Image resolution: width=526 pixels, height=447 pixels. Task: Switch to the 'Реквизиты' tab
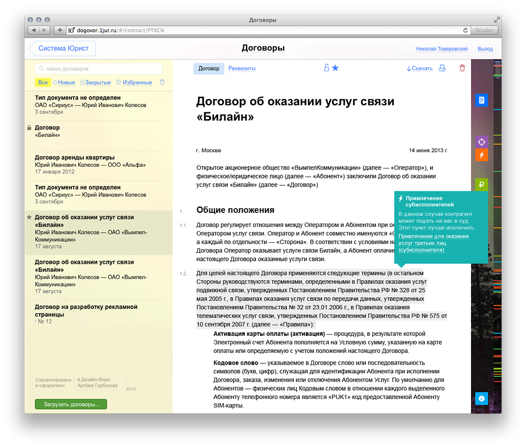tap(242, 68)
